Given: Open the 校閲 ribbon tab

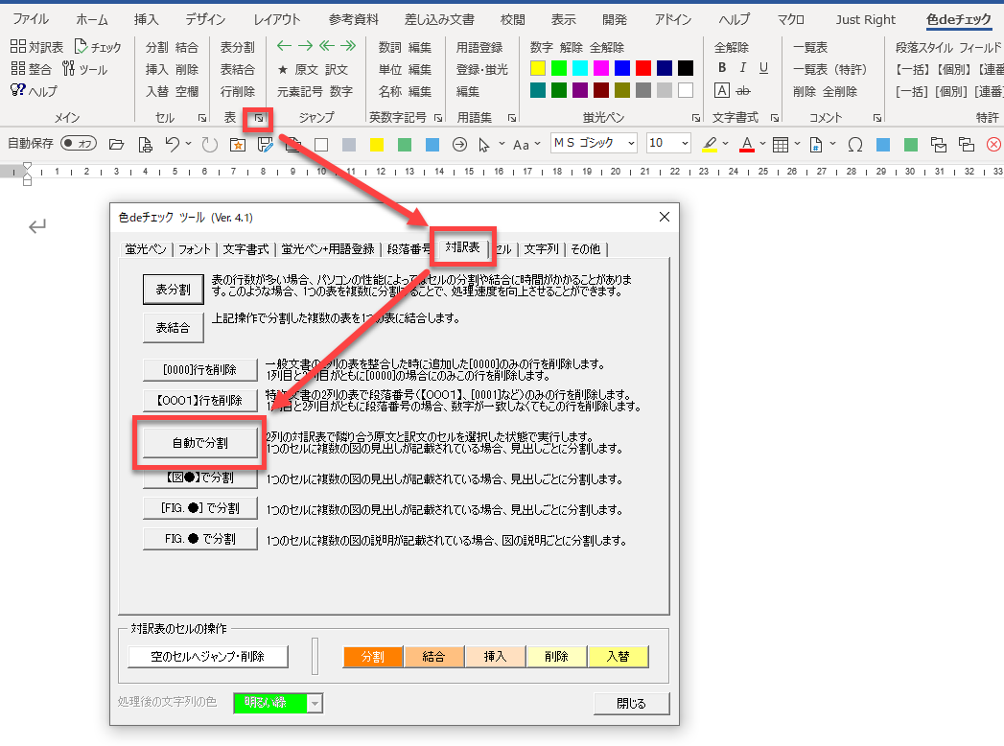Looking at the screenshot, I should pyautogui.click(x=513, y=19).
